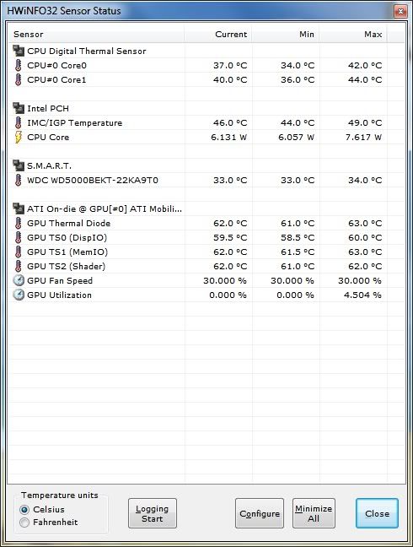The image size is (413, 547).
Task: Start sensor logging with Logging Start
Action: [x=153, y=513]
